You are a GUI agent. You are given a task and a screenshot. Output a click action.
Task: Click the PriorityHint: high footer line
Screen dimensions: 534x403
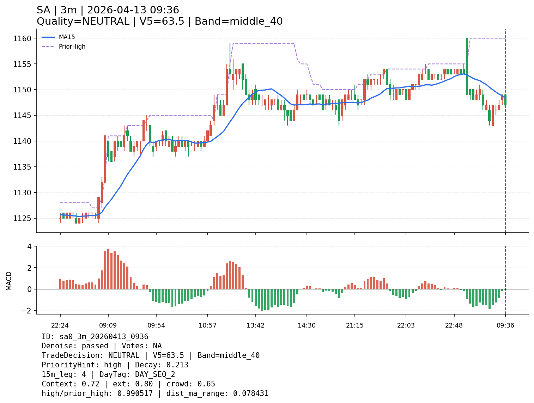[115, 365]
